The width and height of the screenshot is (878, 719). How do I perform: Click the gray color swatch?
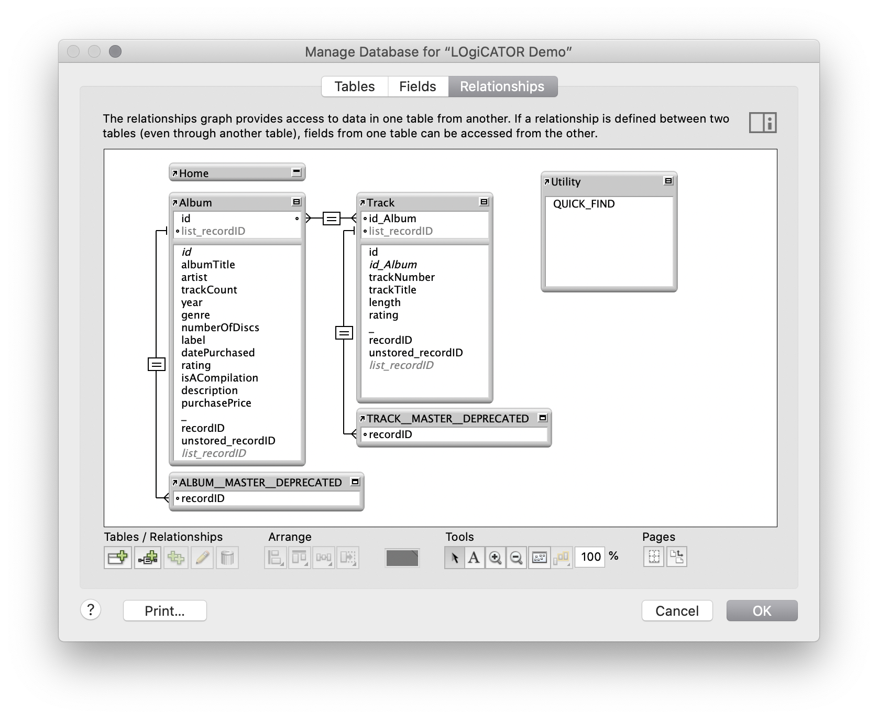click(x=402, y=558)
